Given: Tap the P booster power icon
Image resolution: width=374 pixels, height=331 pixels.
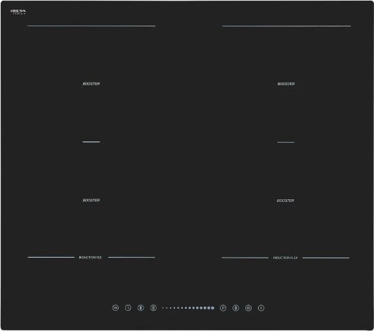Looking at the screenshot, I should [x=223, y=308].
